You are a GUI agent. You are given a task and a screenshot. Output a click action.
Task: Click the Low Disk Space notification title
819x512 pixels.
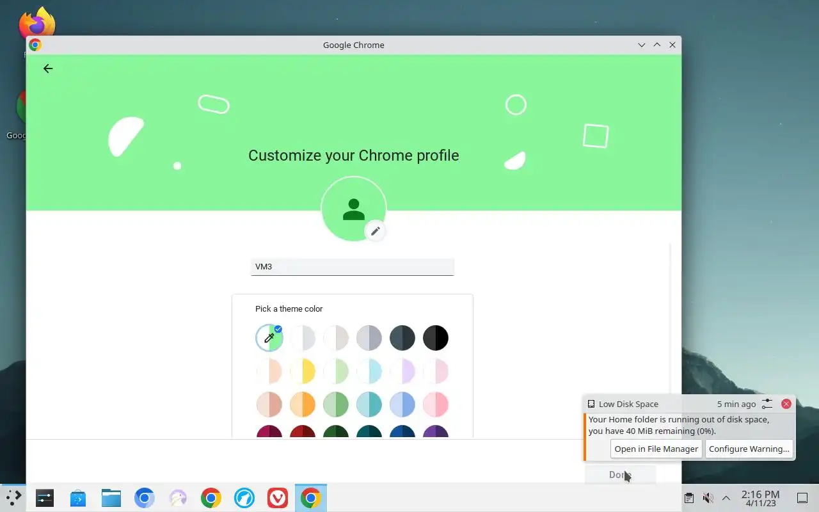(x=628, y=404)
